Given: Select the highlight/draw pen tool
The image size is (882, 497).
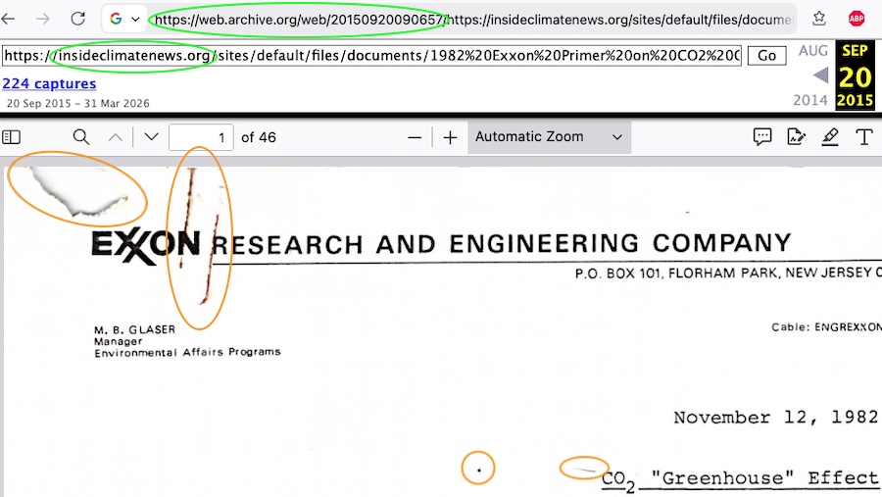Looking at the screenshot, I should (x=830, y=137).
